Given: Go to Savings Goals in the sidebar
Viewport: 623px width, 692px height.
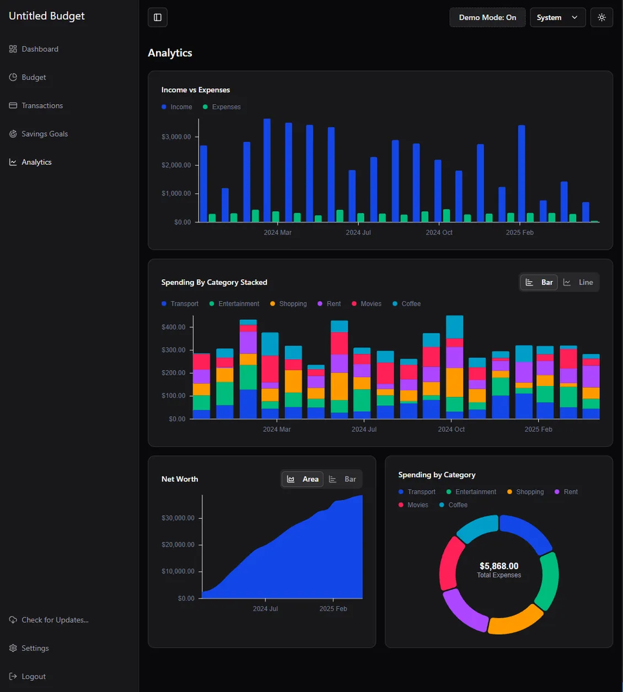Looking at the screenshot, I should pyautogui.click(x=45, y=134).
